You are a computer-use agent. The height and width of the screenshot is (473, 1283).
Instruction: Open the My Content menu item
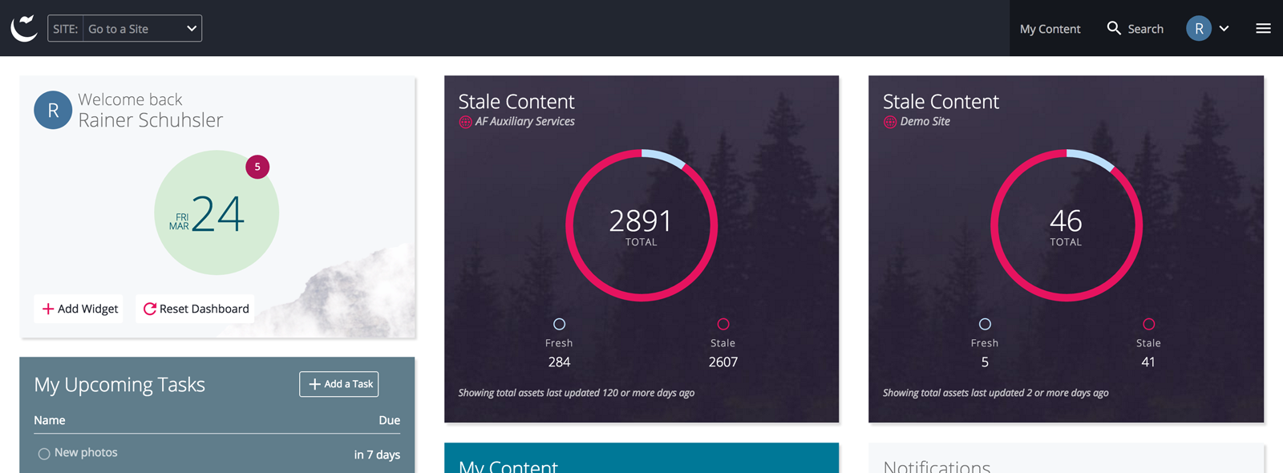[1050, 29]
